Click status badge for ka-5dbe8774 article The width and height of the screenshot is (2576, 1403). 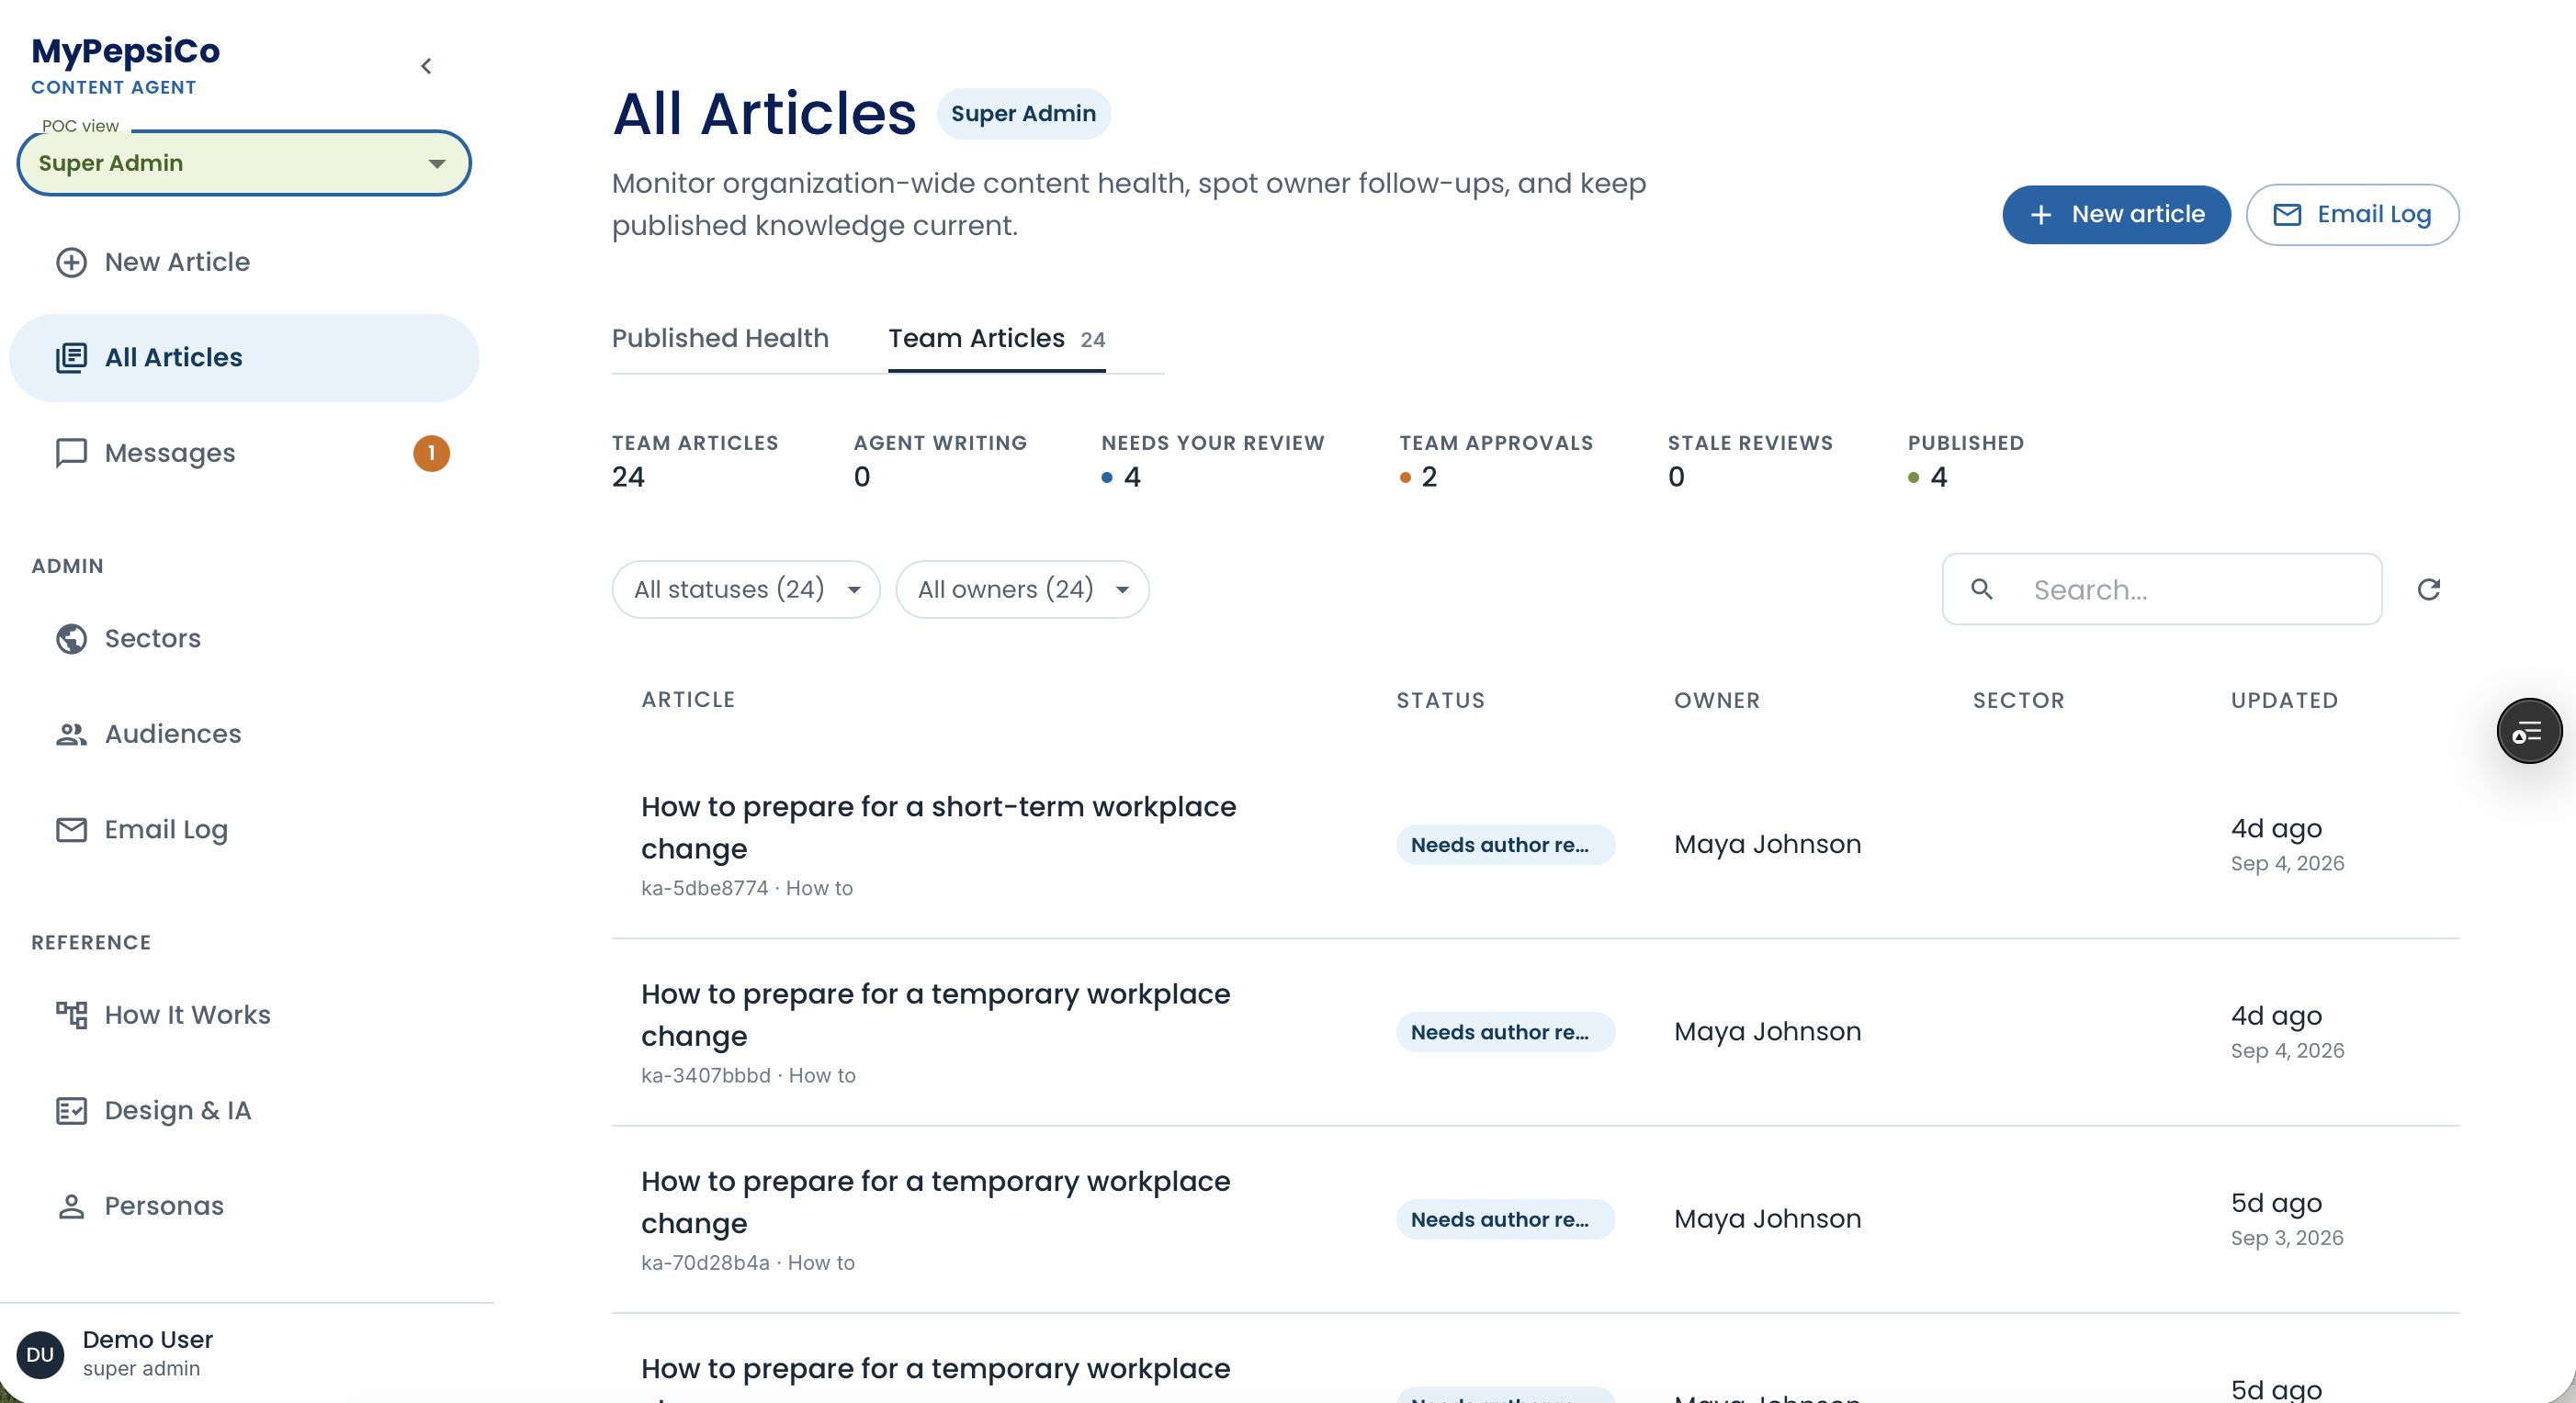pos(1505,846)
